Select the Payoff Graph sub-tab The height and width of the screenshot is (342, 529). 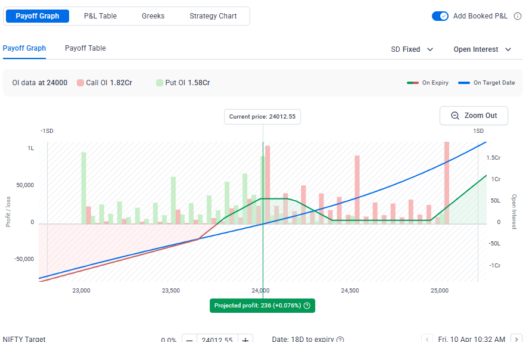point(24,48)
